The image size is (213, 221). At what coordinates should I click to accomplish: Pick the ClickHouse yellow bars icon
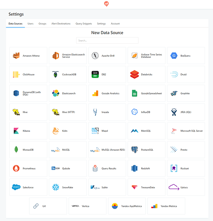point(16,74)
